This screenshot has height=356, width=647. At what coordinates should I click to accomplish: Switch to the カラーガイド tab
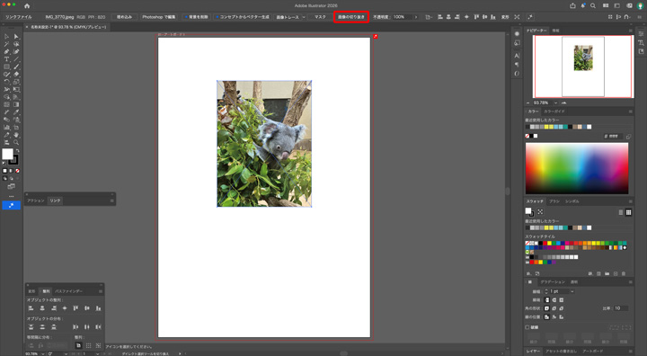tap(554, 111)
